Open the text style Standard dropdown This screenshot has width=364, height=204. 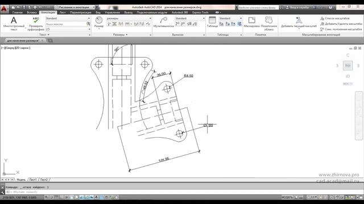(x=68, y=18)
